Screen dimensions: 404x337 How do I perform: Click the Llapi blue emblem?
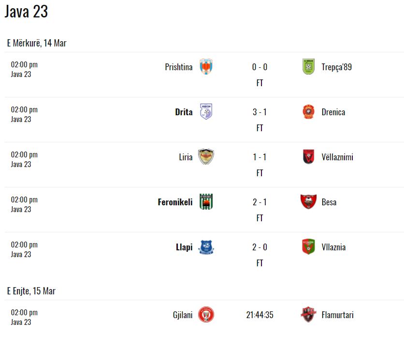pos(206,247)
